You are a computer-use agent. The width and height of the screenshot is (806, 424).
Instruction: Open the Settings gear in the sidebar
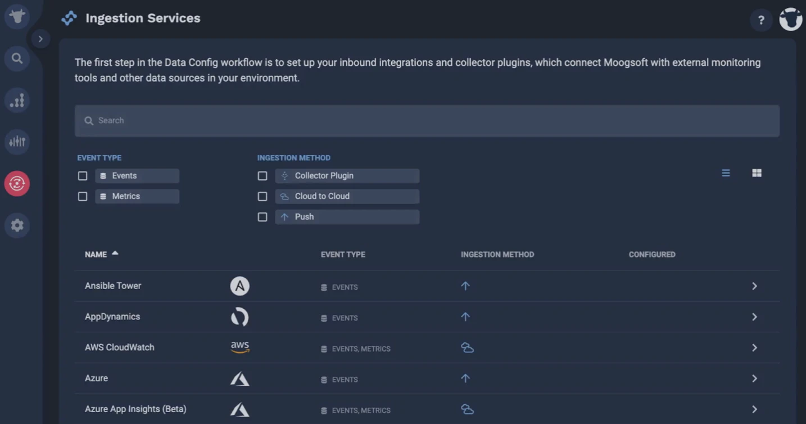[x=17, y=225]
